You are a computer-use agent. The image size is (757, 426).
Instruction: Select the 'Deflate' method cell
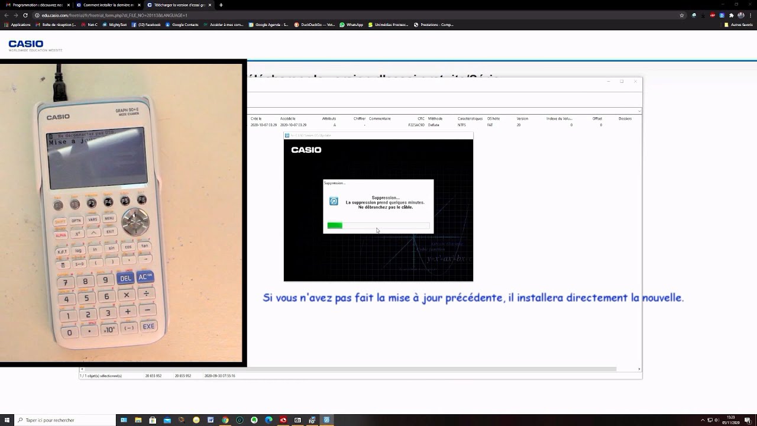coord(434,125)
